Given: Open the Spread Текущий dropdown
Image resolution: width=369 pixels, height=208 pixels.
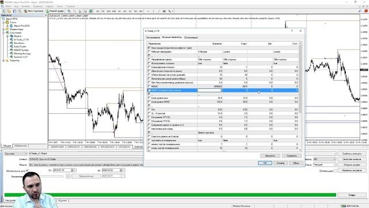Looking at the screenshot, I should pos(325,165).
